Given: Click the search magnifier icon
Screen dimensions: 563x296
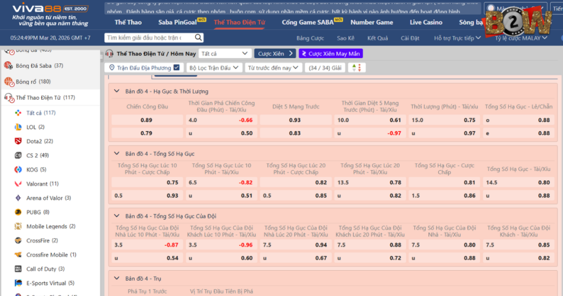Looking at the screenshot, I should click(x=198, y=38).
